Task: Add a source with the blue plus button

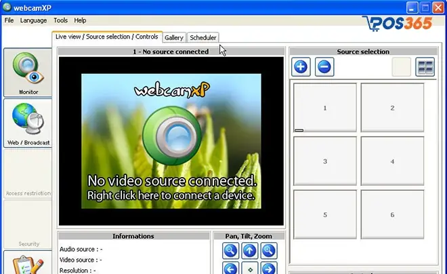Action: 301,66
